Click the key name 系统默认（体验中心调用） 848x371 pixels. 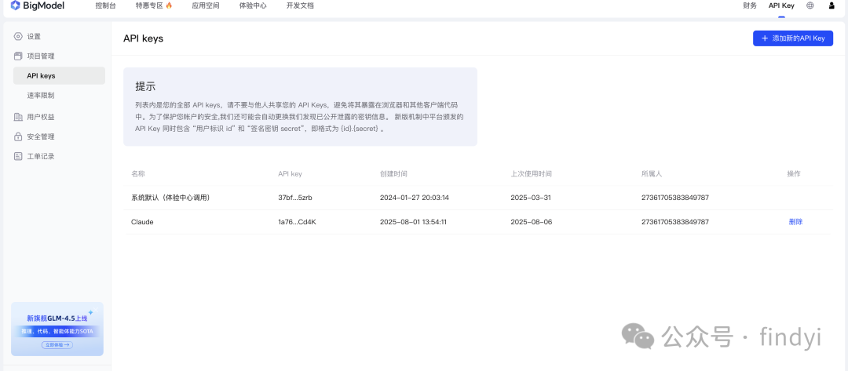click(170, 198)
